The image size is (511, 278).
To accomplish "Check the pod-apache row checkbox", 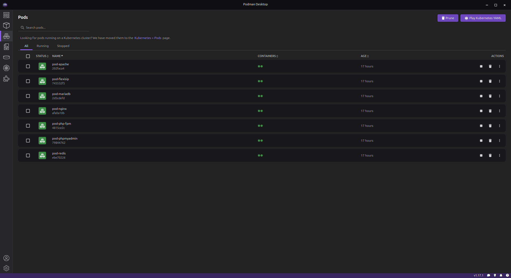I will 28,66.
